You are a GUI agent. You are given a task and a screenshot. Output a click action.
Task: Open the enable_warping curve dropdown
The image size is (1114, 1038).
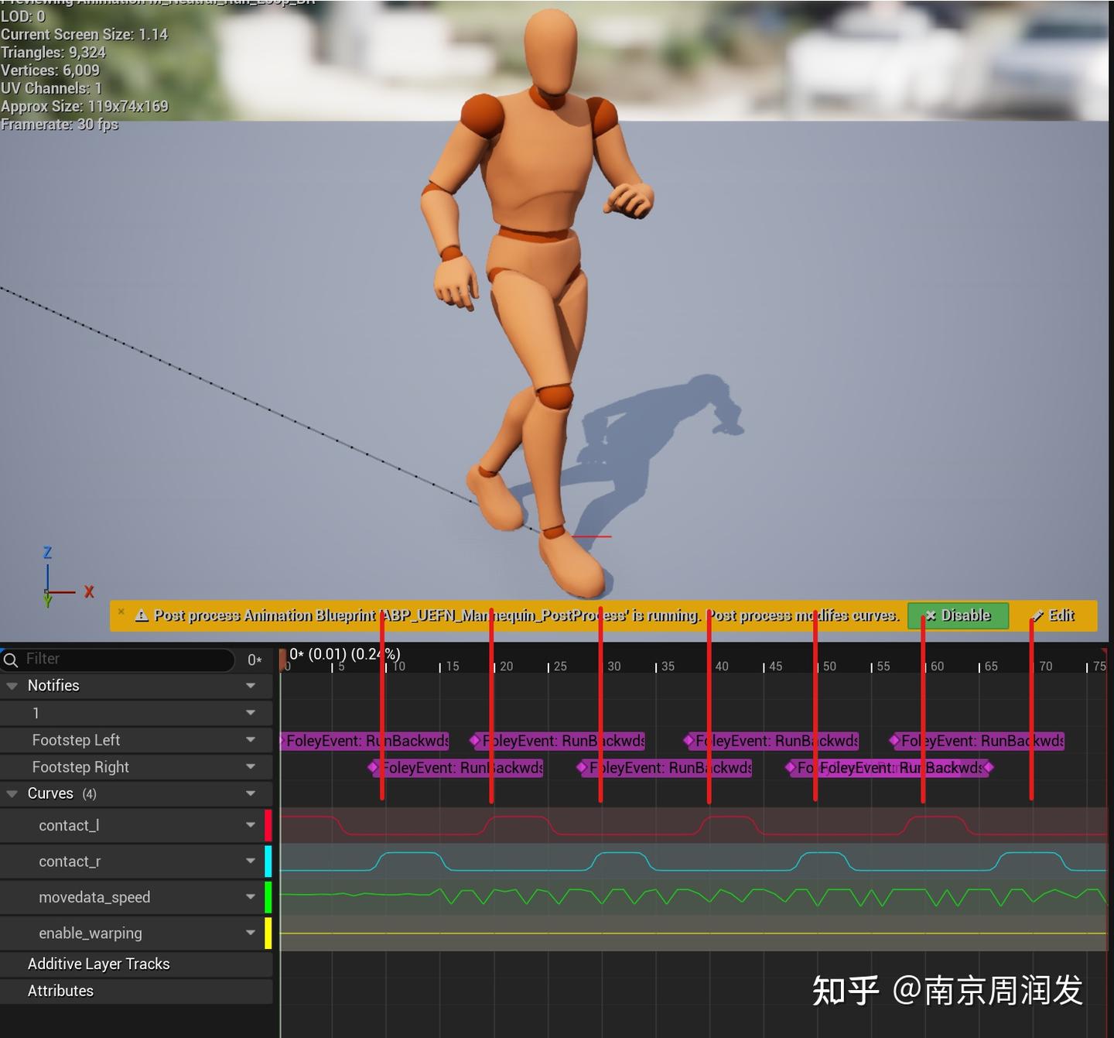251,933
